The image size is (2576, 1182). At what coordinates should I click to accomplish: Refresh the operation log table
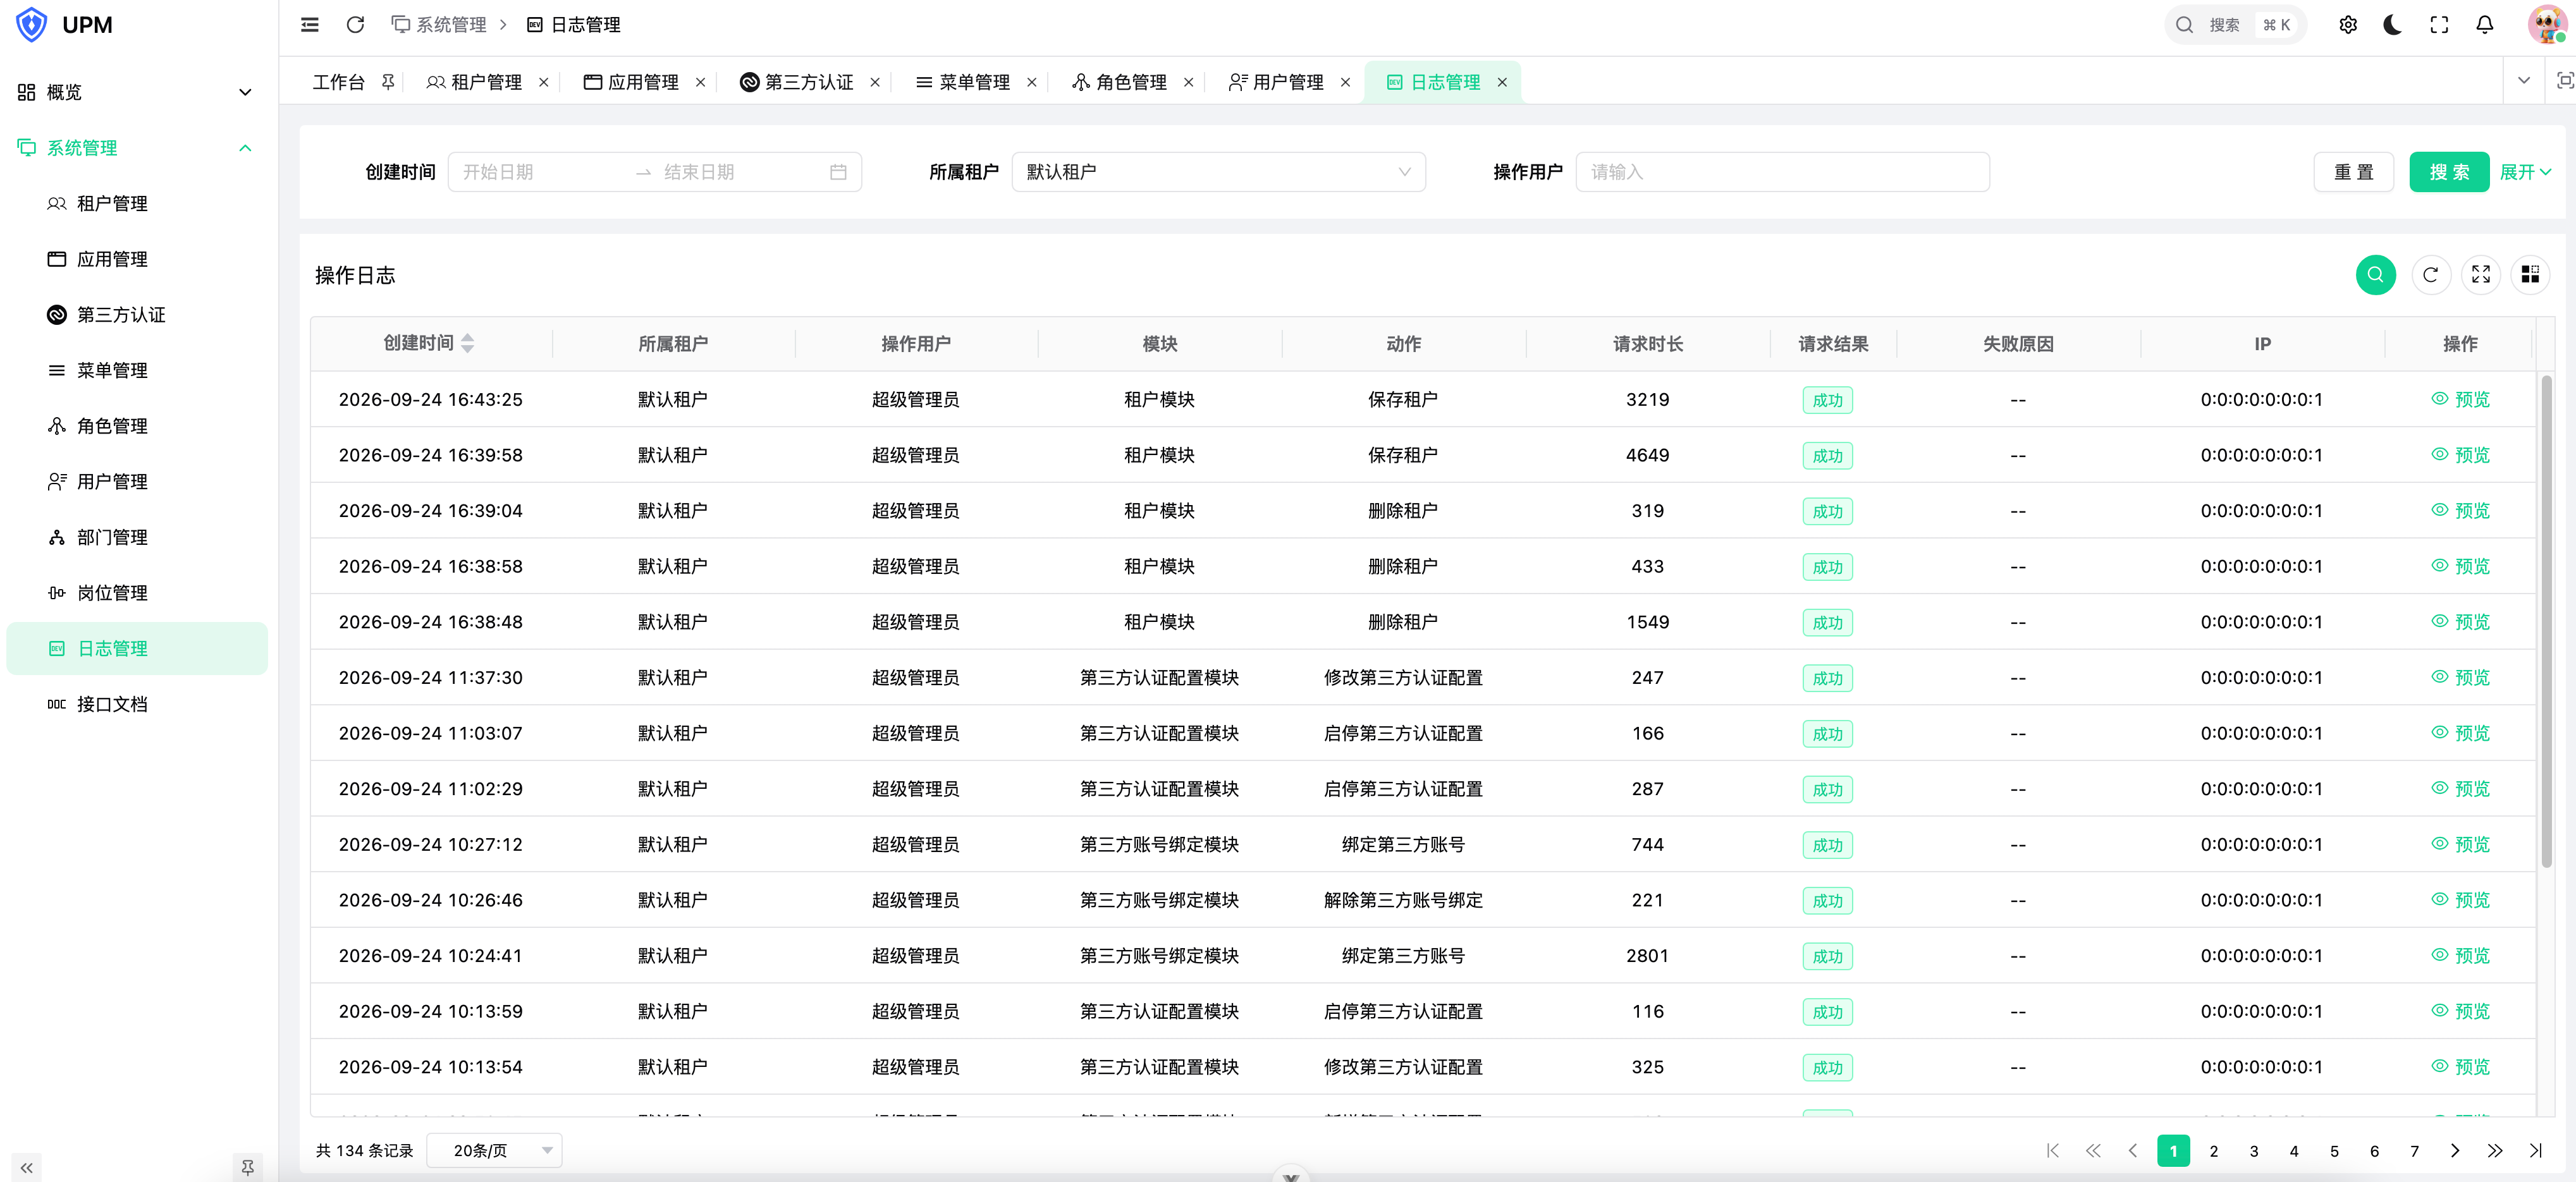click(x=2430, y=275)
